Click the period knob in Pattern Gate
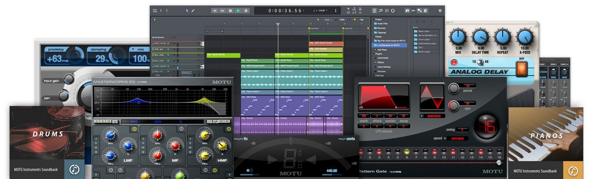 (454, 88)
